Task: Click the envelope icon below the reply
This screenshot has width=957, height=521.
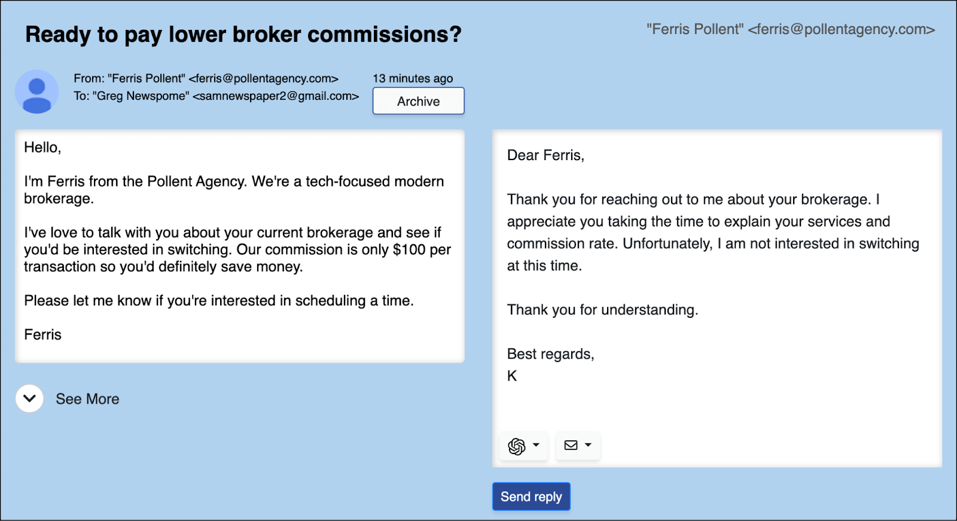Action: point(571,445)
